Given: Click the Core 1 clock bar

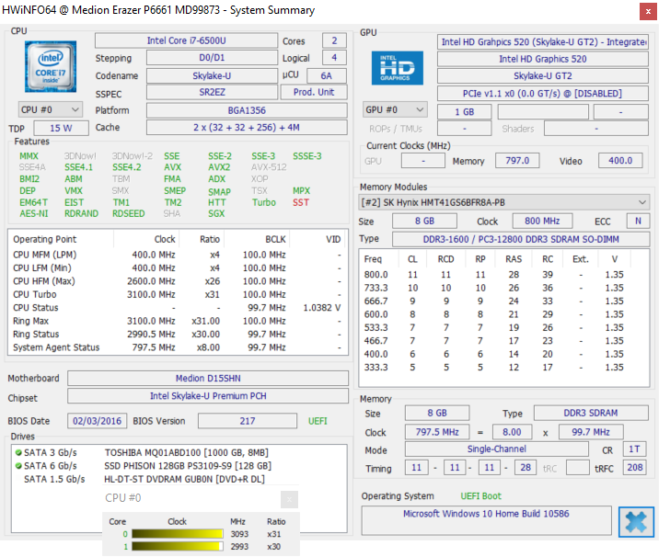Looking at the screenshot, I should pos(178,546).
